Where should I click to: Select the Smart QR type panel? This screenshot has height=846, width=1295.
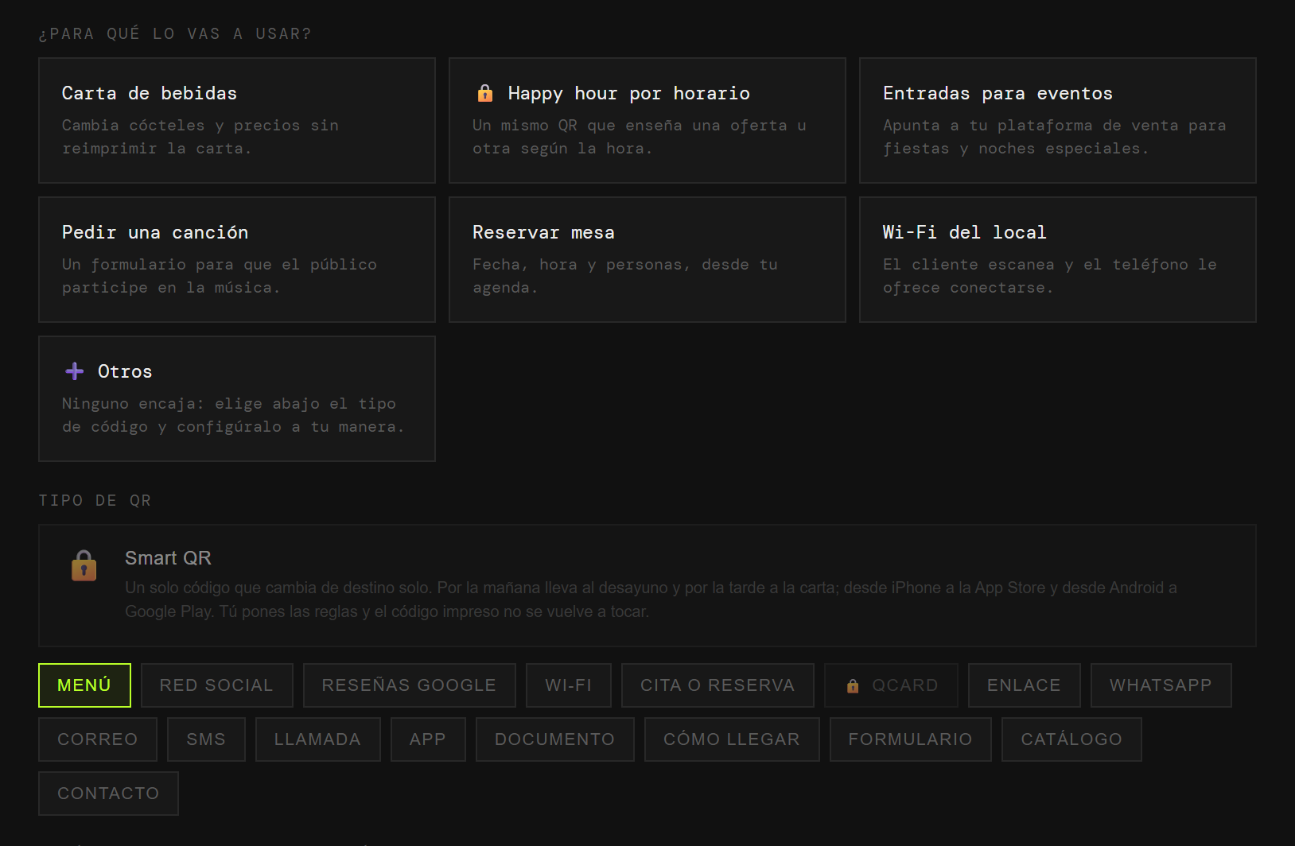647,585
